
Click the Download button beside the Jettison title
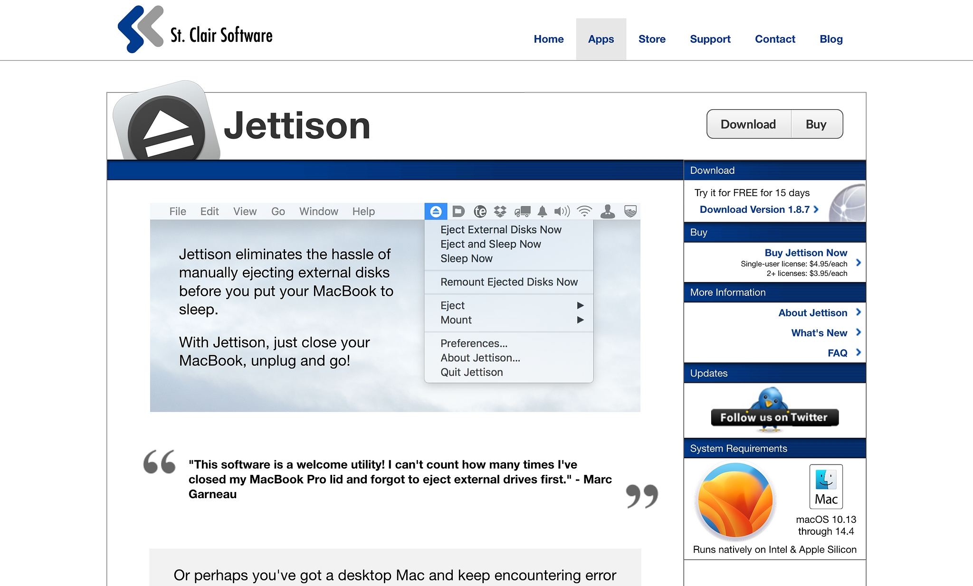click(748, 124)
